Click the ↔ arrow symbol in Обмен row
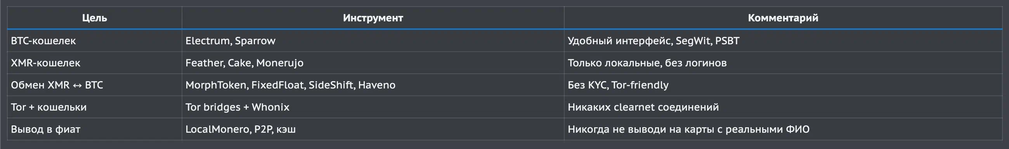 (77, 85)
